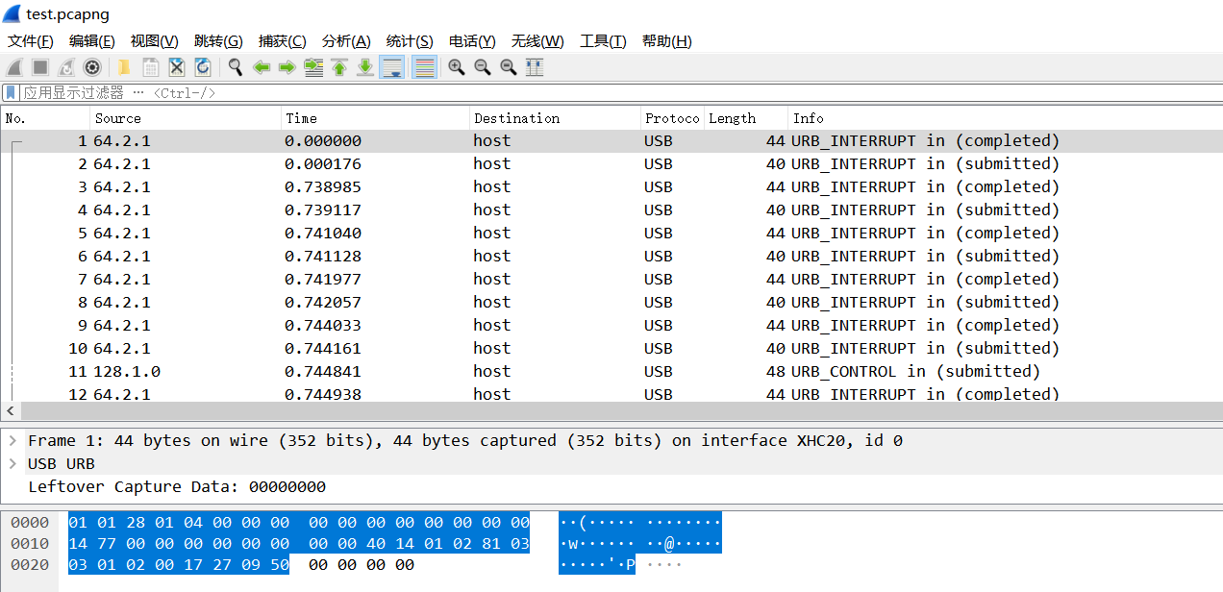1223x592 pixels.
Task: Toggle auto-scroll during live capture
Action: tap(390, 67)
